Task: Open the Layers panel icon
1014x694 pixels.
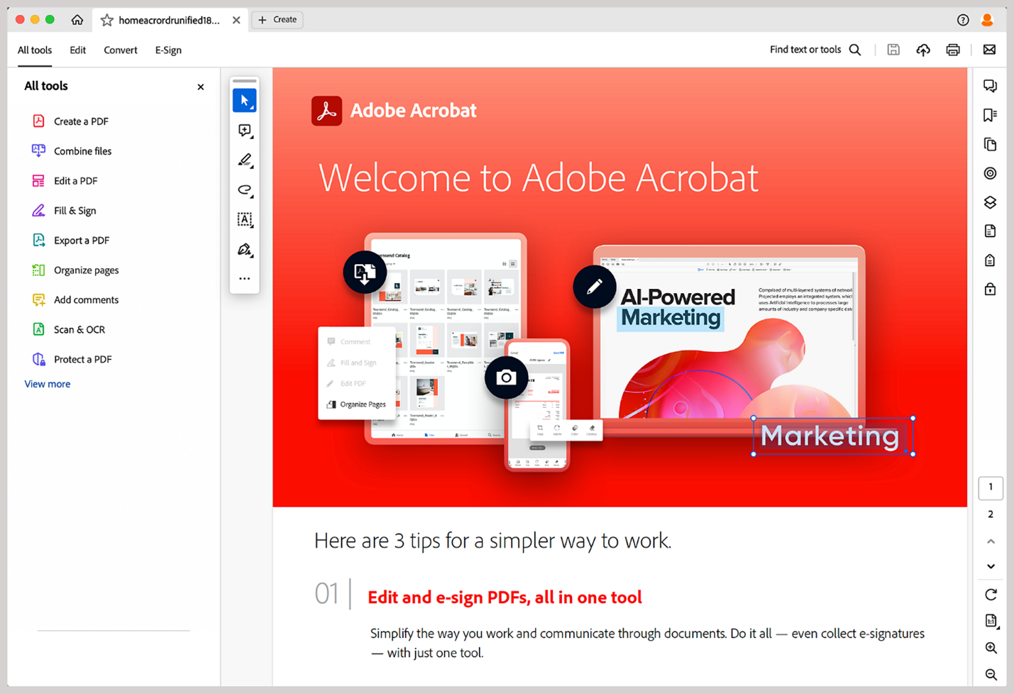Action: click(990, 202)
